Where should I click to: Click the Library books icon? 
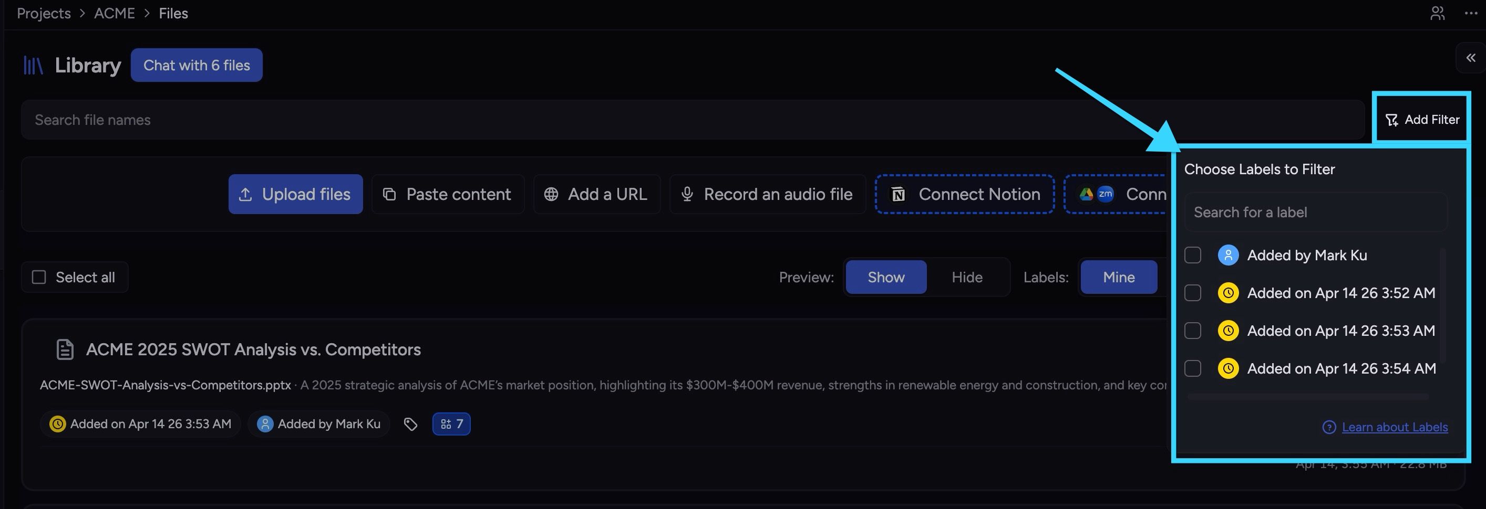tap(33, 65)
